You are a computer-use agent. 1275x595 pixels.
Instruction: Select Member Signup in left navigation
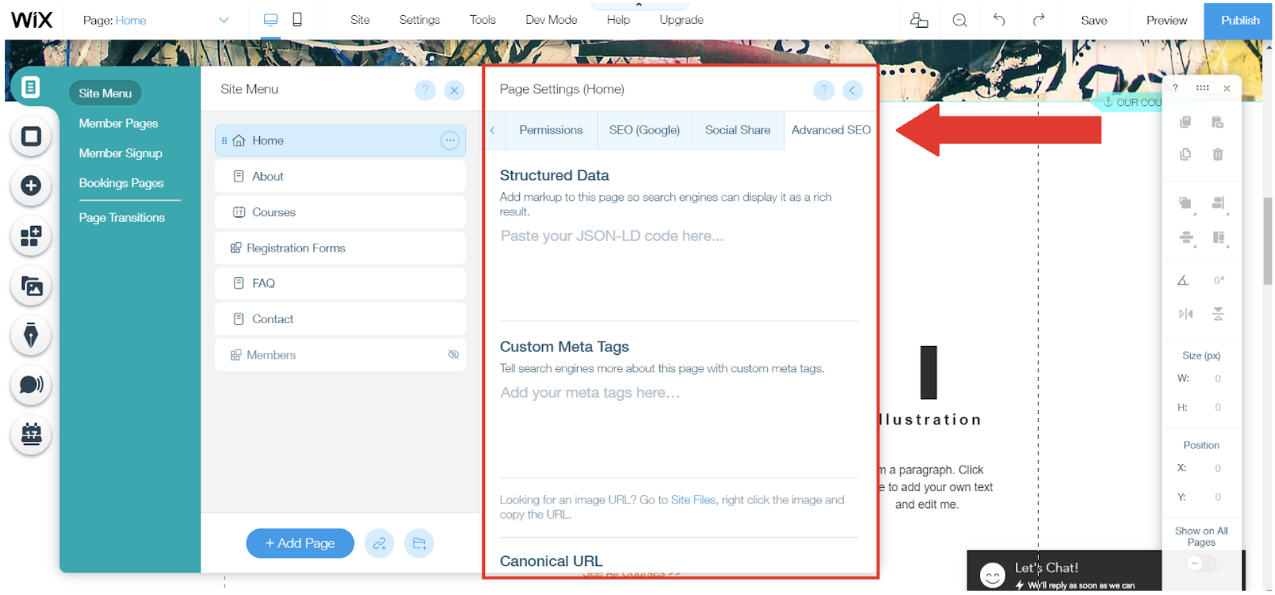[x=120, y=153]
